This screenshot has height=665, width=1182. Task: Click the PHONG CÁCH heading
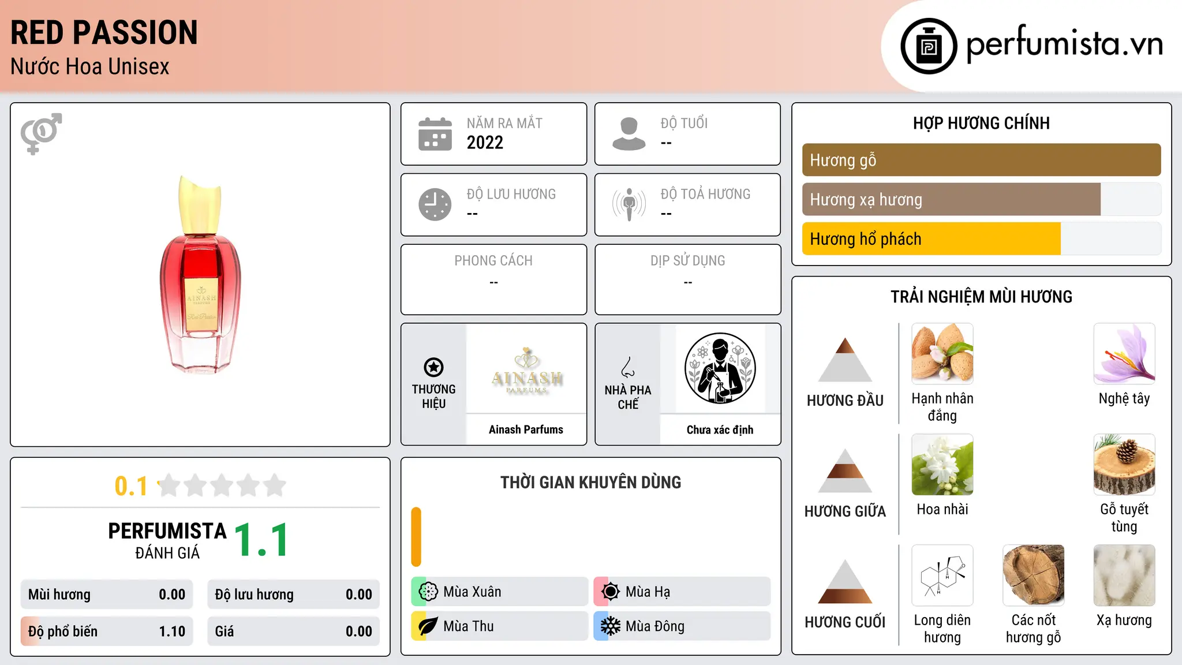493,261
